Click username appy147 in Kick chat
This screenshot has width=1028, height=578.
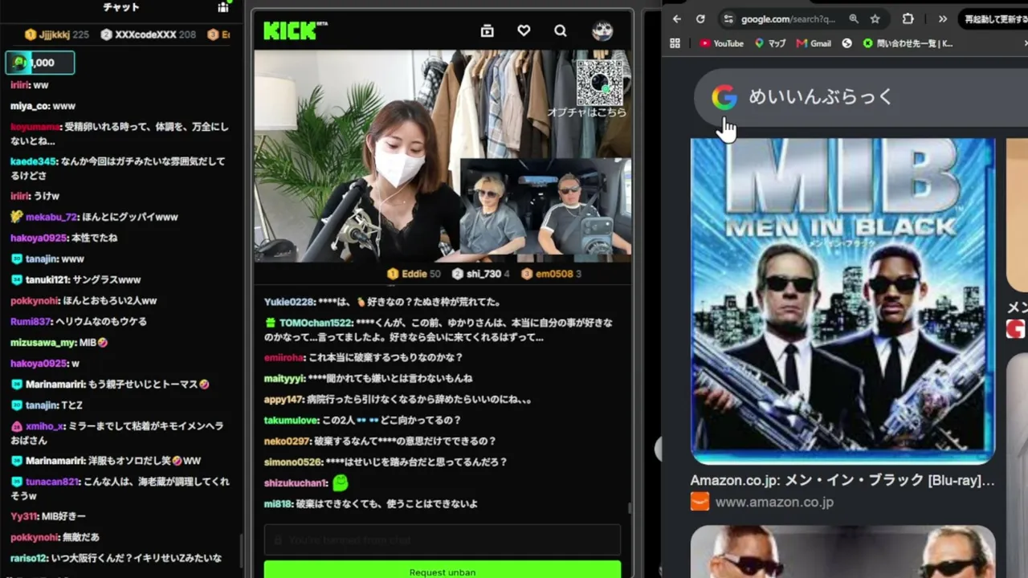coord(284,399)
